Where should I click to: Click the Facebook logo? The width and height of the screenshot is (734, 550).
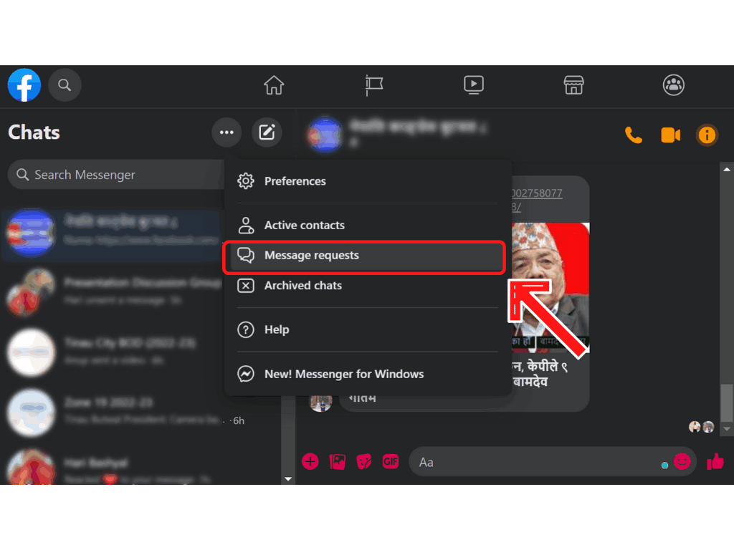[24, 85]
